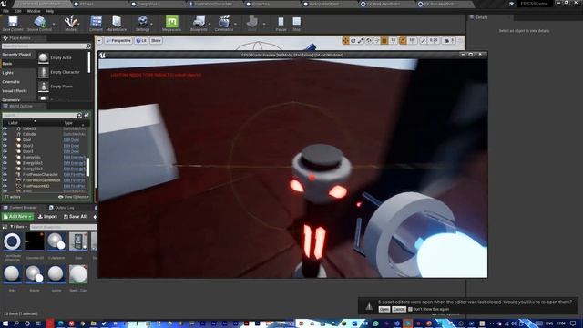Click the Show button in viewport toolbar
The image size is (583, 328).
pos(156,40)
